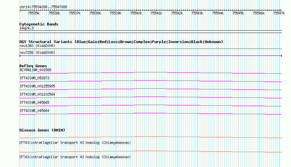Click magenta gene line under IFT43|NM_052873
The image size is (291, 167).
[150, 81]
